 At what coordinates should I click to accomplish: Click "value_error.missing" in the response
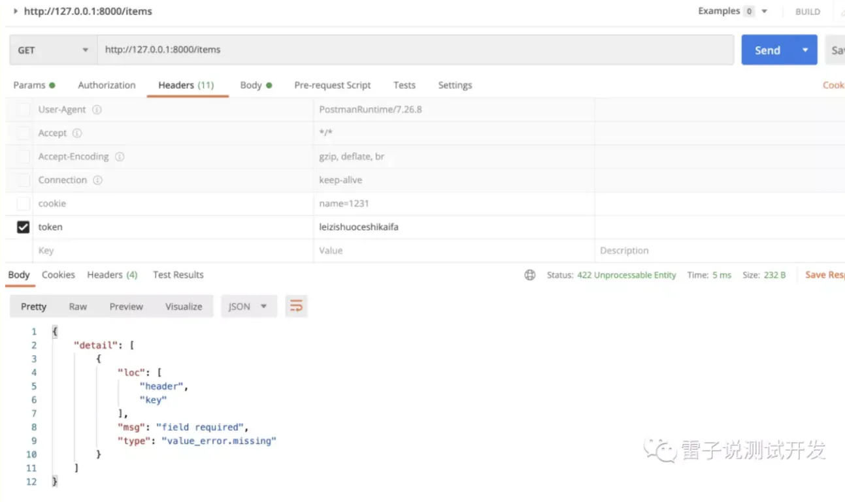219,441
